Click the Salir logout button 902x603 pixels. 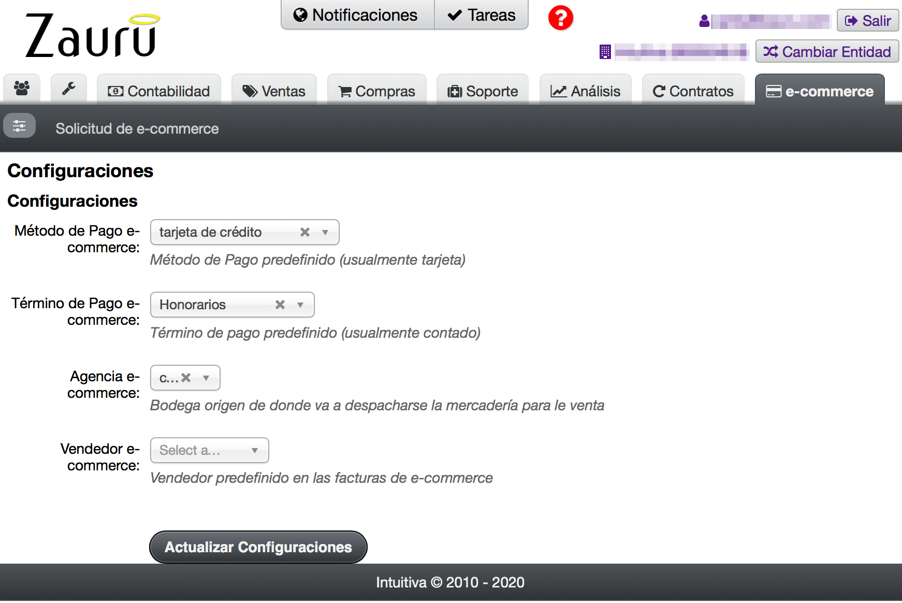(868, 21)
